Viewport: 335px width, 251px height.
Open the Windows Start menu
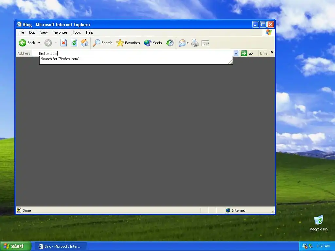[15, 246]
